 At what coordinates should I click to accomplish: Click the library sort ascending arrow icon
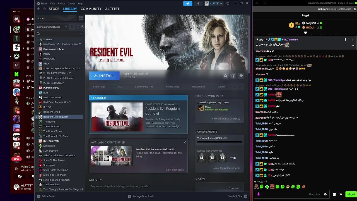[x=72, y=27]
